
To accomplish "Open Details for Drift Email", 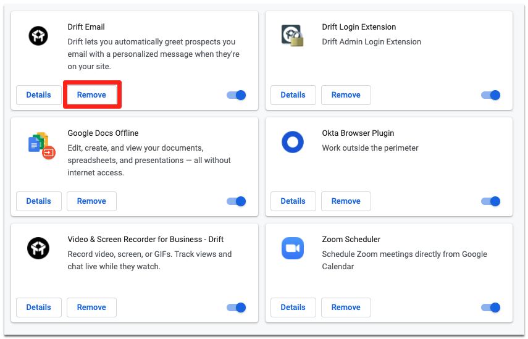I will (x=39, y=95).
